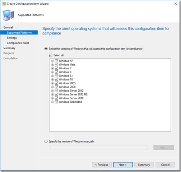
Task: Uncheck the Windows 2008 checkbox
Action: tap(56, 87)
